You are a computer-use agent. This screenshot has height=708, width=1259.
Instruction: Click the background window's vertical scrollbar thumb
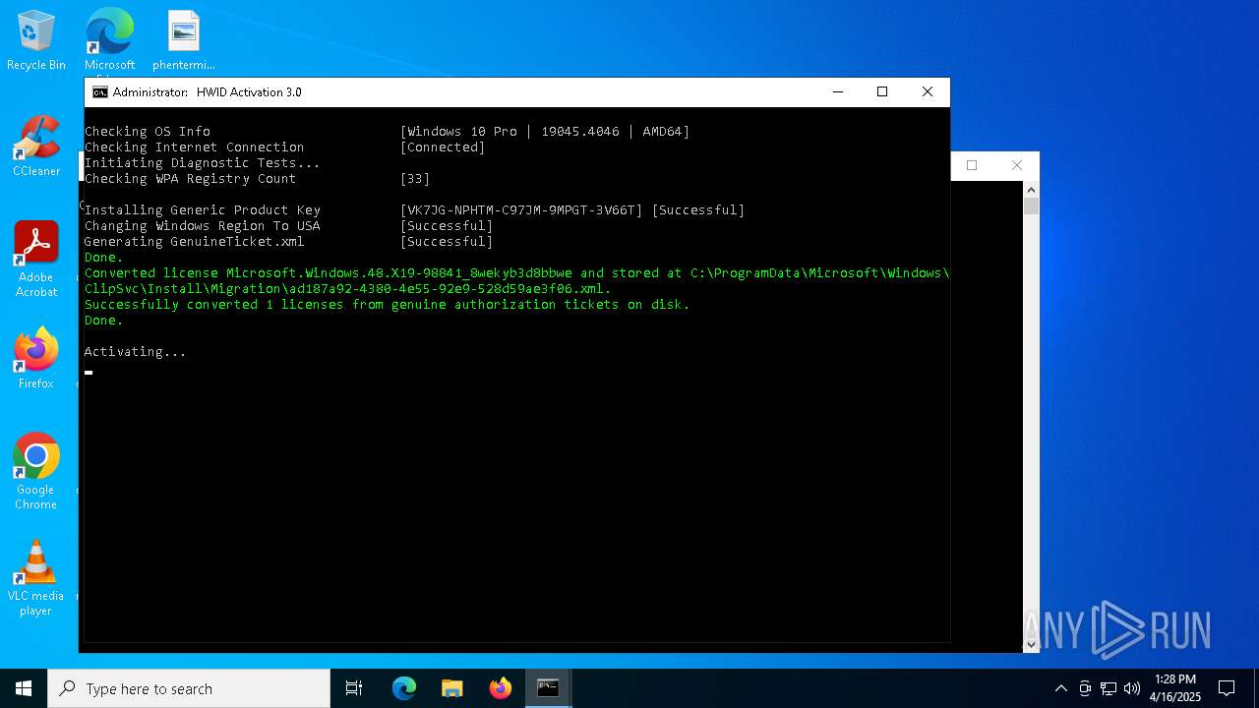[1031, 206]
